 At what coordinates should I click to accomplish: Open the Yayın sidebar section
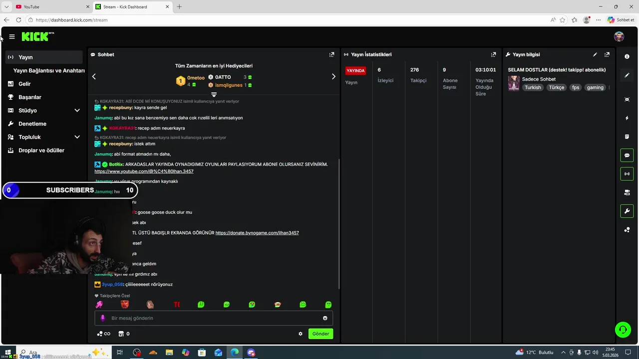tap(44, 57)
